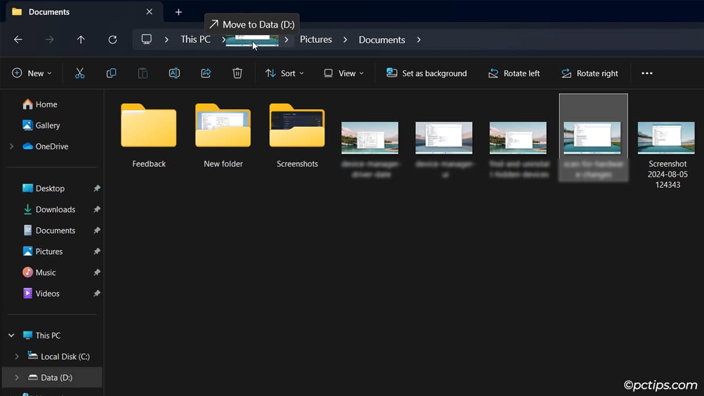Delete the selected screenshot

click(237, 73)
